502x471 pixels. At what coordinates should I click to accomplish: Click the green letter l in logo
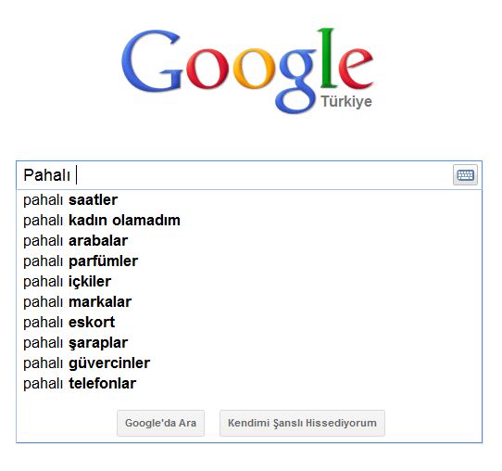click(x=327, y=57)
